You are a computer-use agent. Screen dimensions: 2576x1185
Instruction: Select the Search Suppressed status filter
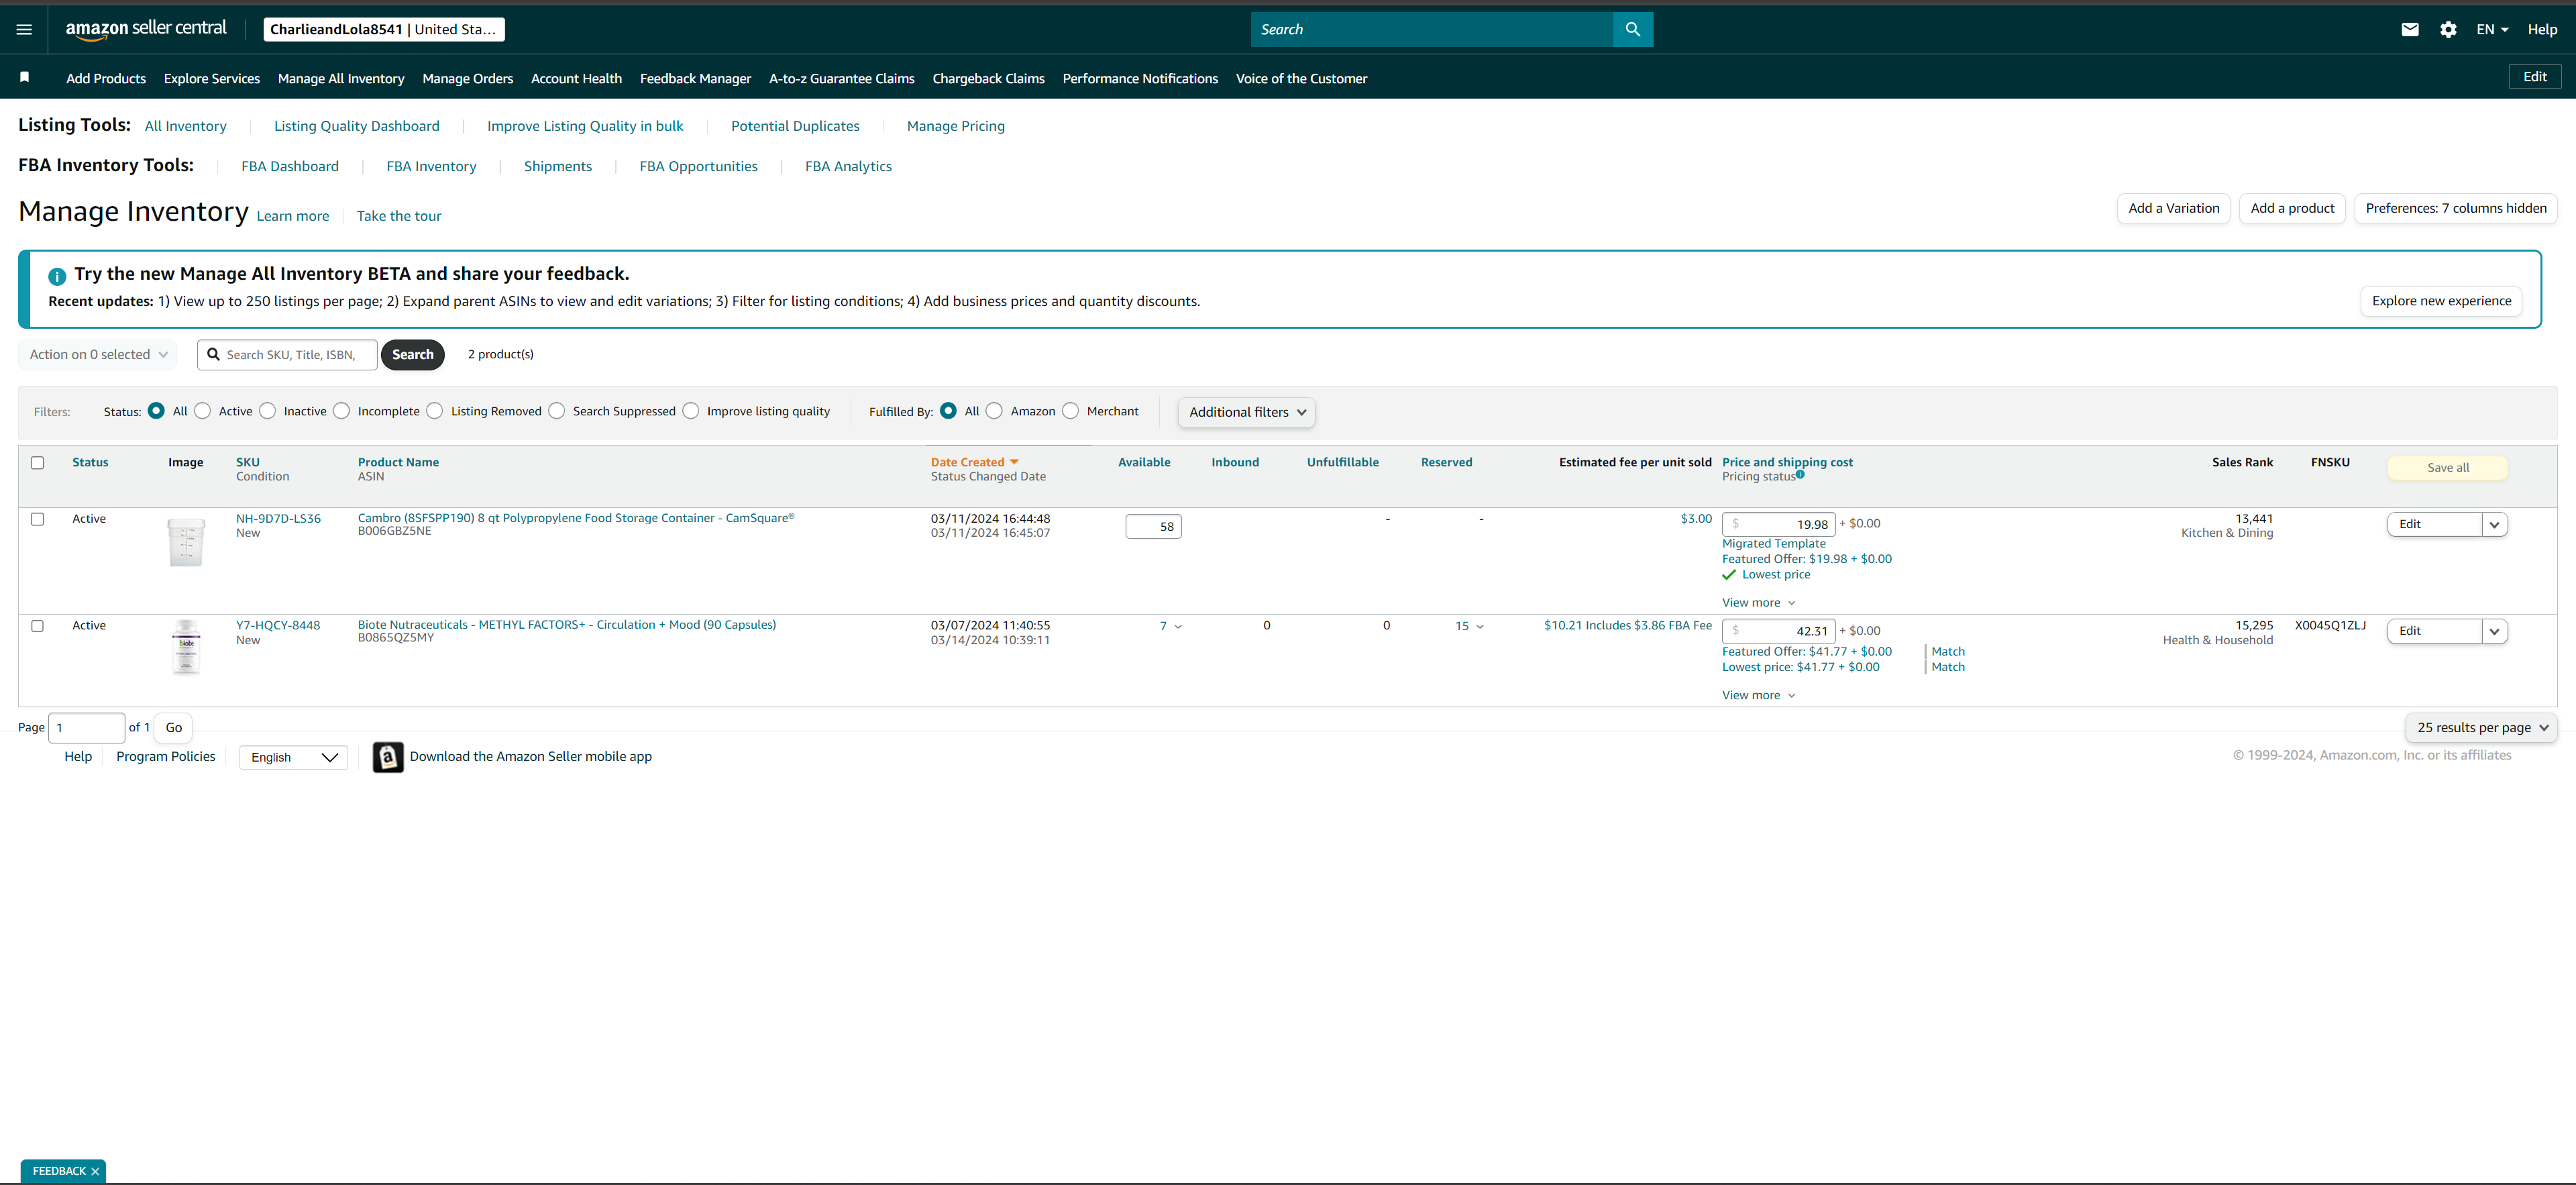557,411
